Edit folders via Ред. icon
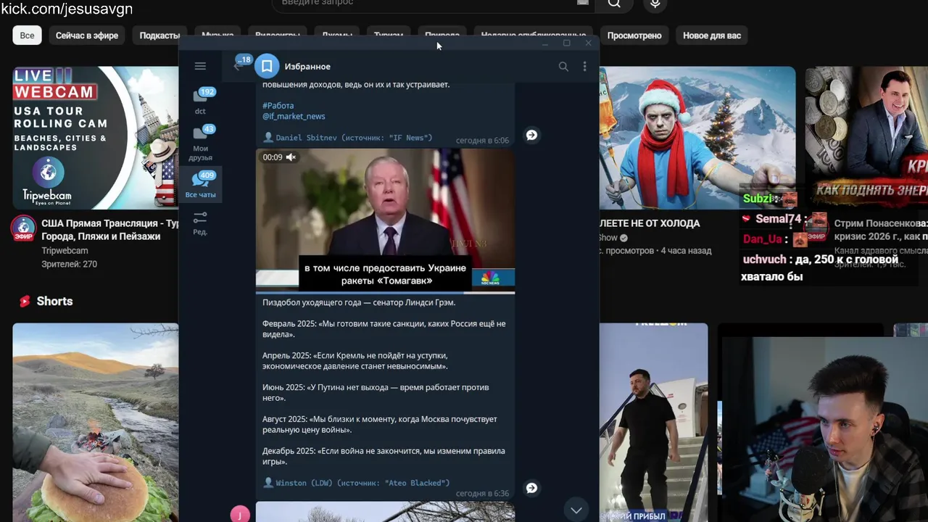This screenshot has height=522, width=928. (200, 223)
